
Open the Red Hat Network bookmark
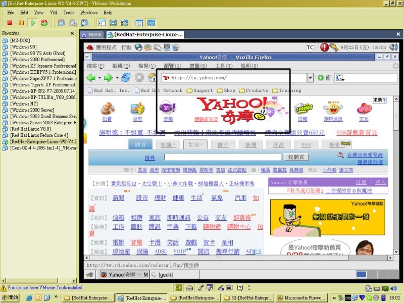[159, 90]
